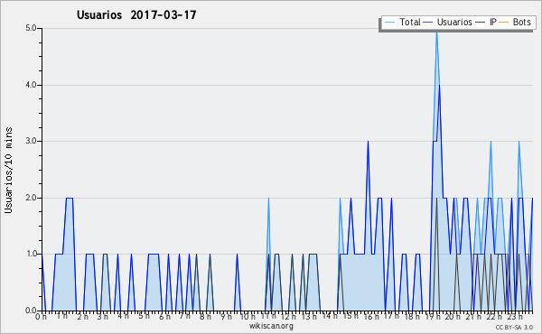Click the y-axis label "Usuarios/10 mins"
The width and height of the screenshot is (542, 334).
[x=8, y=171]
